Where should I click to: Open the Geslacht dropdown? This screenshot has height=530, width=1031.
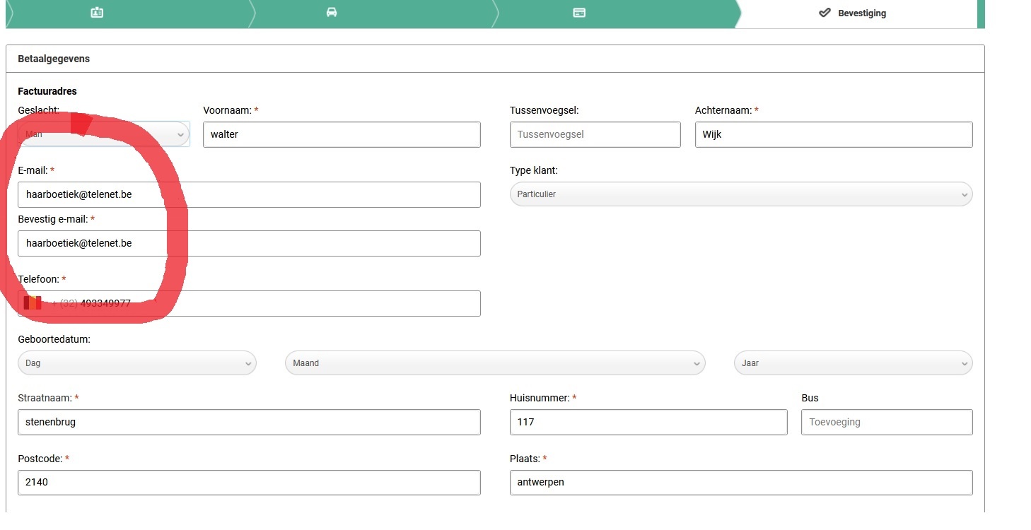103,134
